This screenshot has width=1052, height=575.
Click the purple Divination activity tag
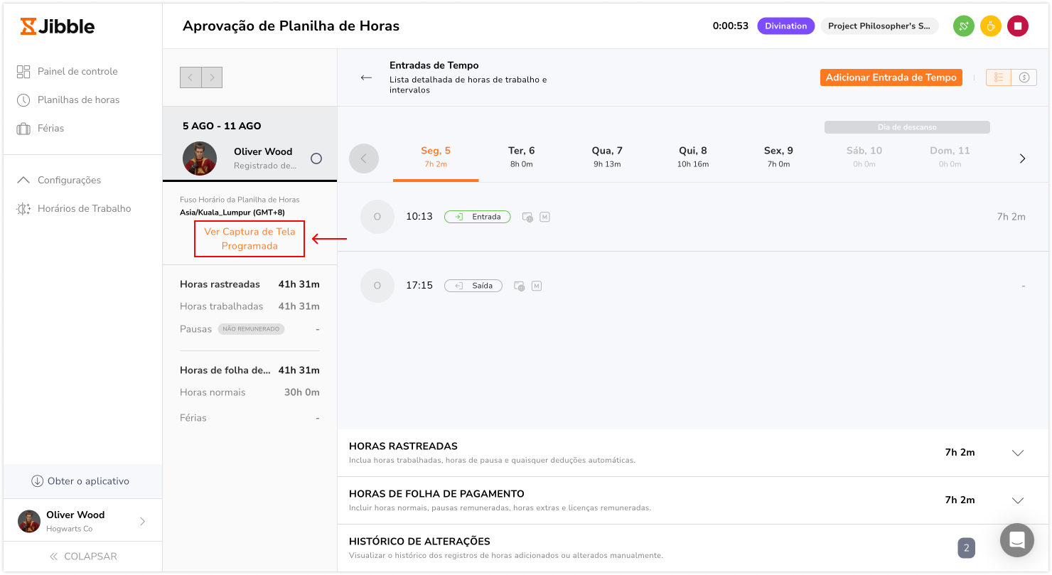click(x=785, y=26)
